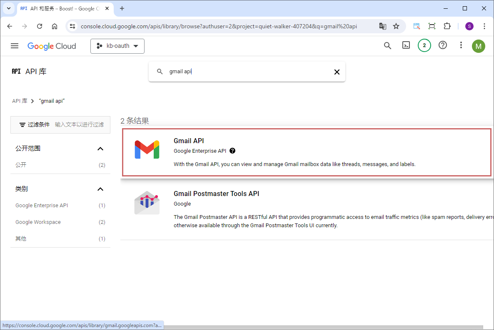This screenshot has width=494, height=330.
Task: Open notifications badge showing 2
Action: 424,46
